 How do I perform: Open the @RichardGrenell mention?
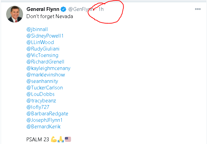click(45, 62)
